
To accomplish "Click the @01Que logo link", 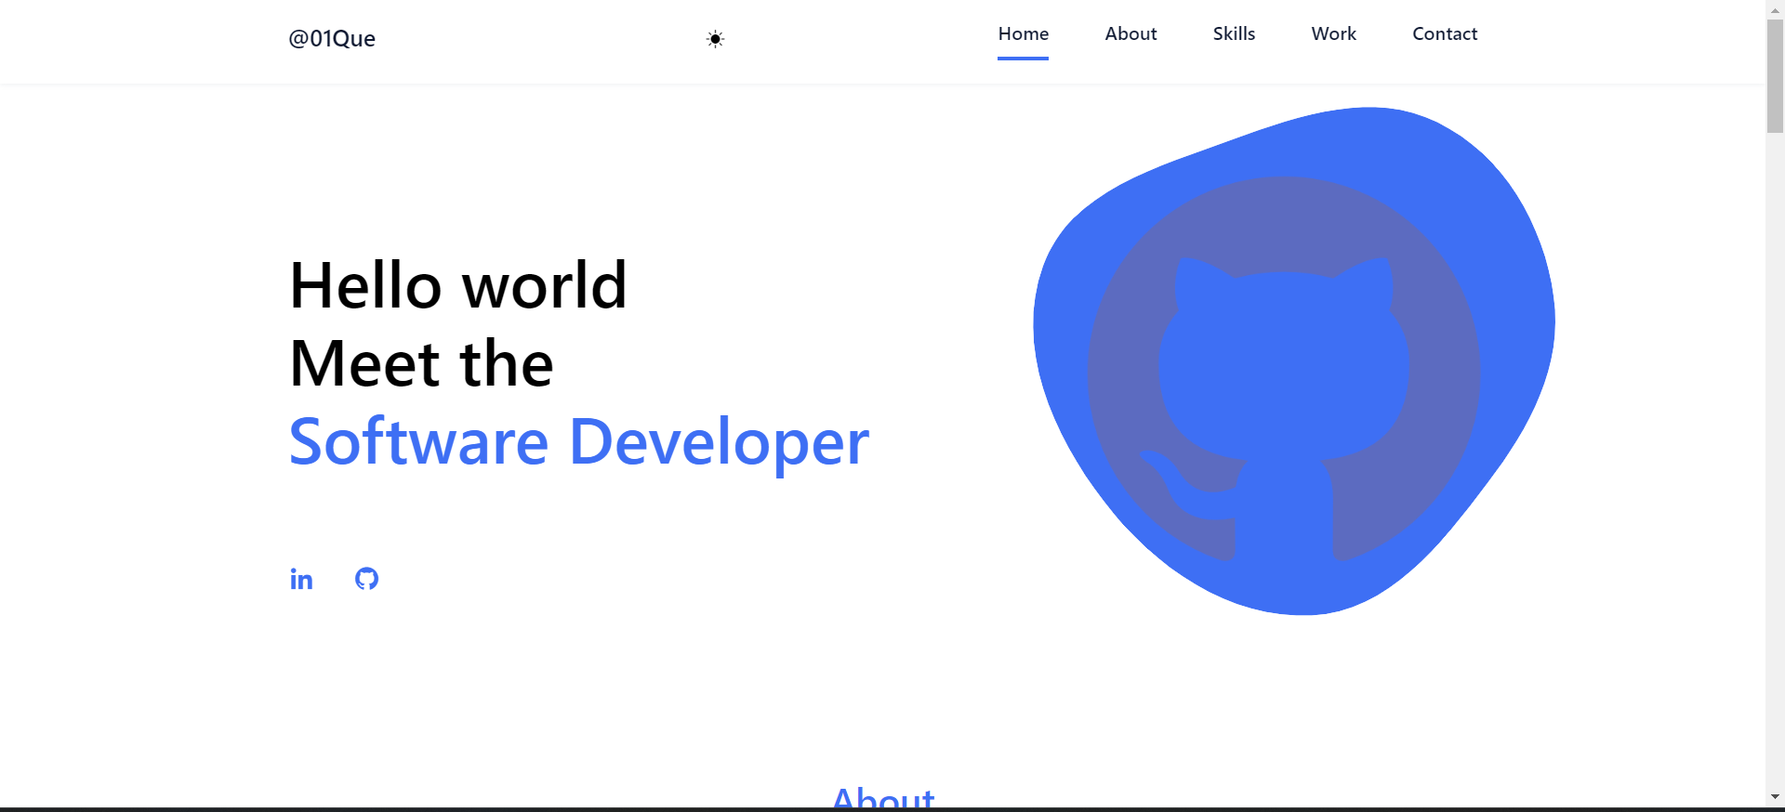I will pos(332,39).
